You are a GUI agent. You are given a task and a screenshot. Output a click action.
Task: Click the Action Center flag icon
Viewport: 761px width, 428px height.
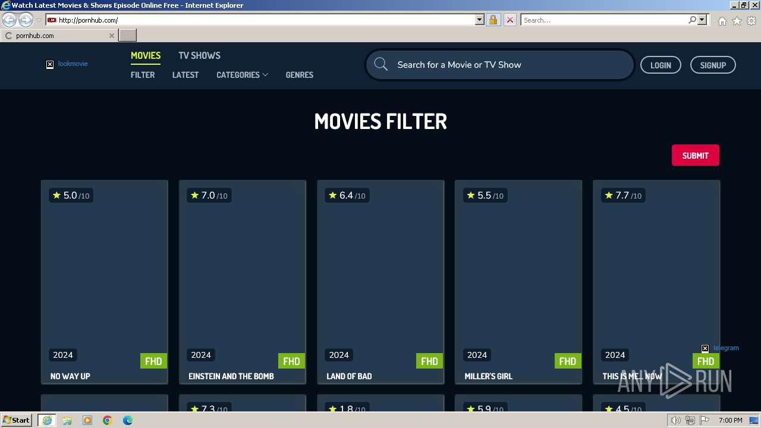[705, 420]
